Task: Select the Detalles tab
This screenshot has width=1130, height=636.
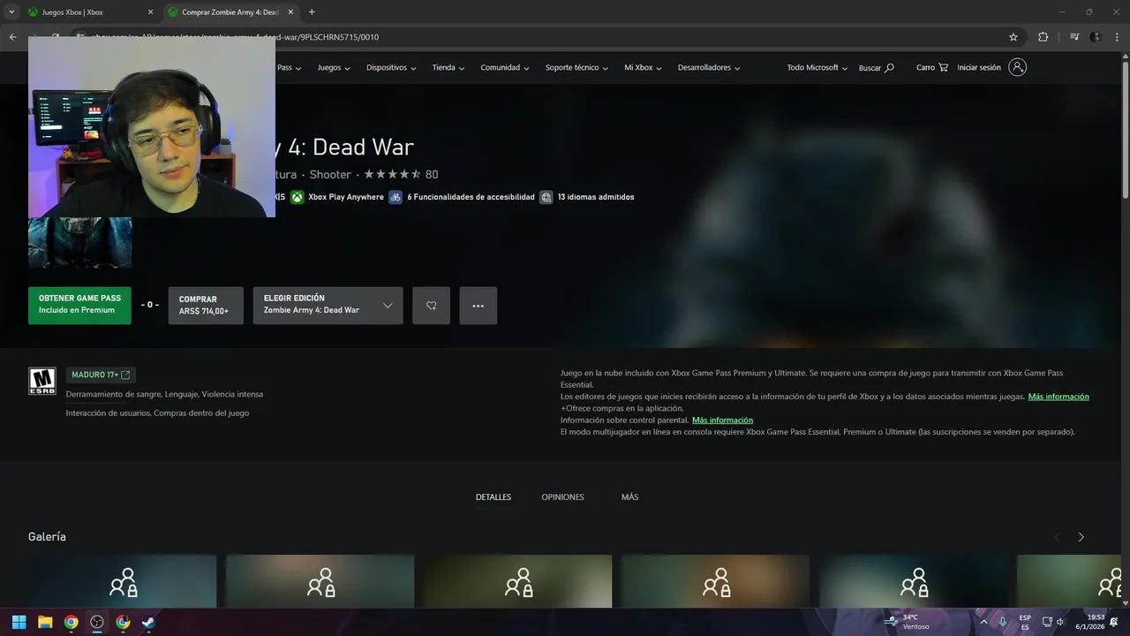Action: 493,497
